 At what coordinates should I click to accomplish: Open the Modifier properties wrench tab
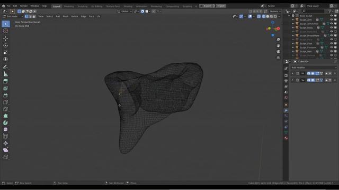286,110
